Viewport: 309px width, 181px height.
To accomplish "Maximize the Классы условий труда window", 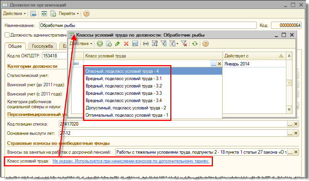I will pos(284,35).
